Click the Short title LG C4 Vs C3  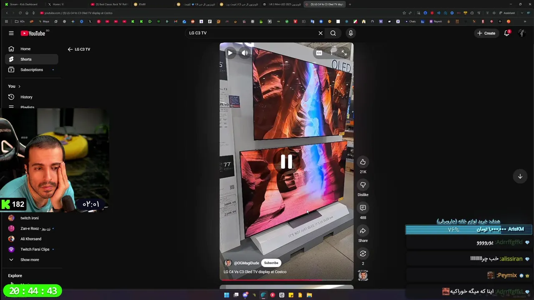(255, 272)
